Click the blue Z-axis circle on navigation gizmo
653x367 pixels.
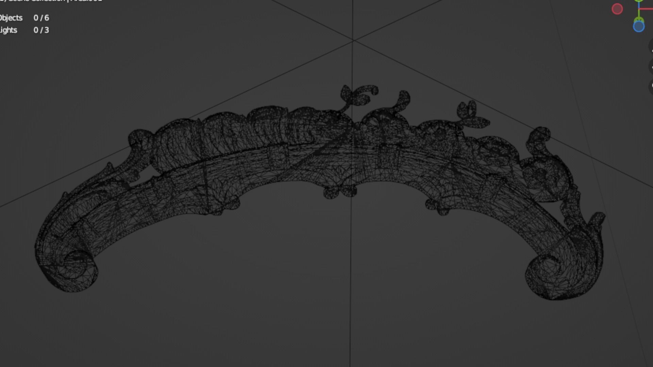639,27
